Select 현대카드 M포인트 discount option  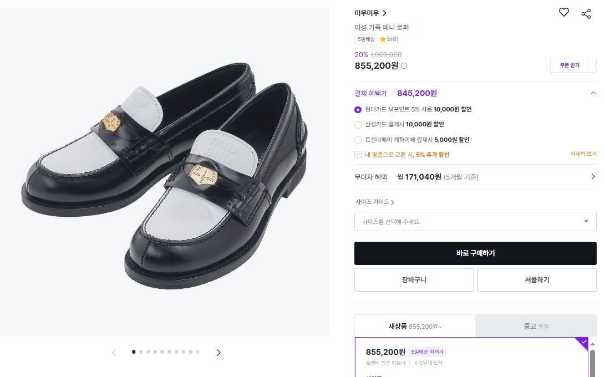[x=358, y=110]
